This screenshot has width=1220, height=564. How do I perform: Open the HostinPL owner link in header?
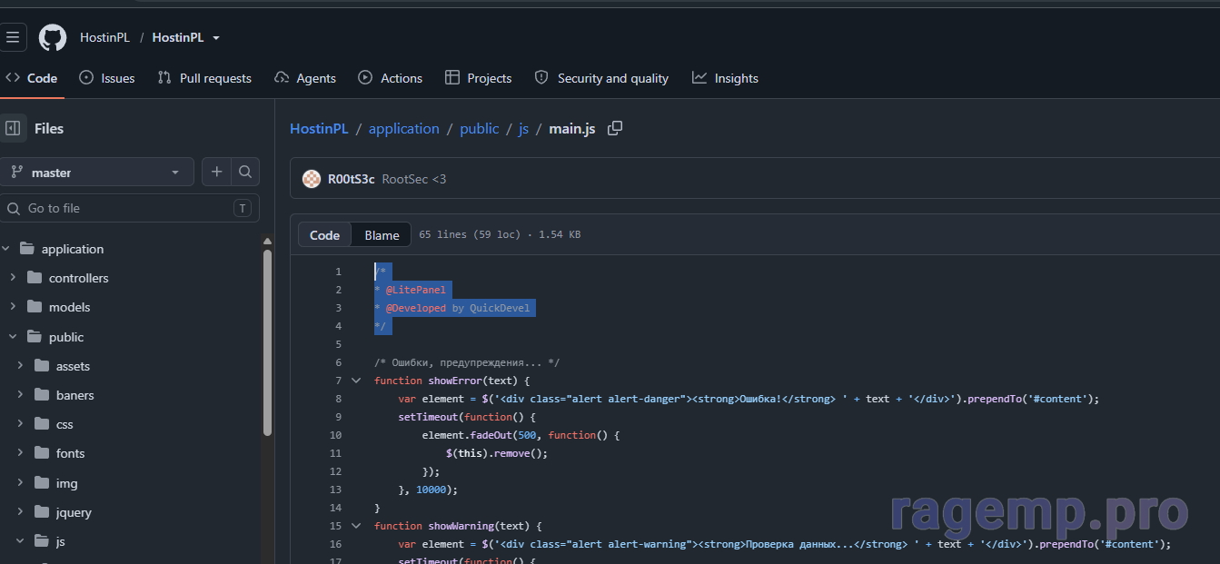pos(104,37)
